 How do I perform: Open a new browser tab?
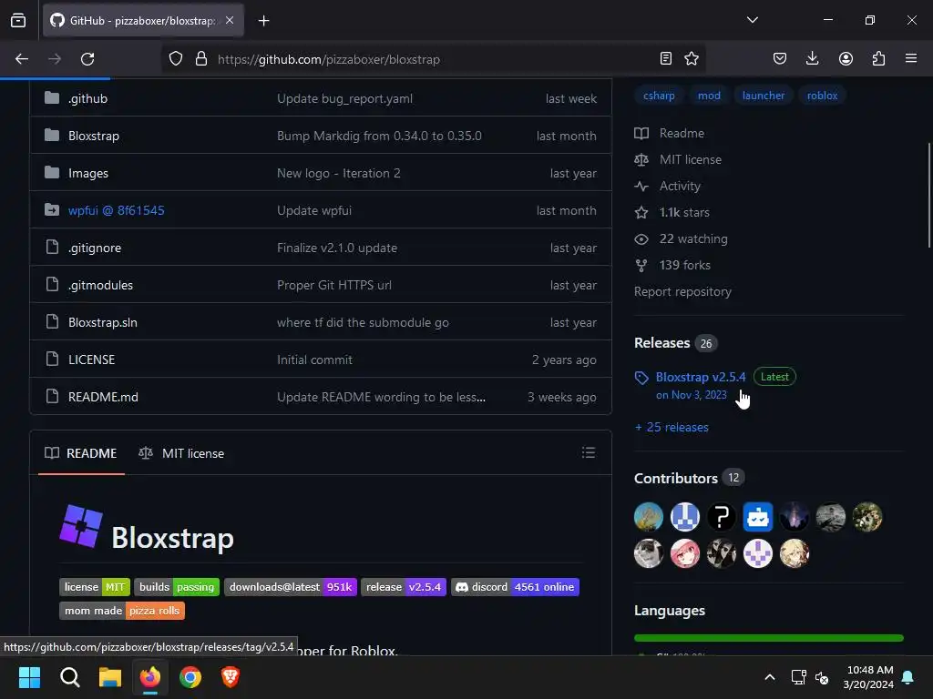click(x=263, y=21)
